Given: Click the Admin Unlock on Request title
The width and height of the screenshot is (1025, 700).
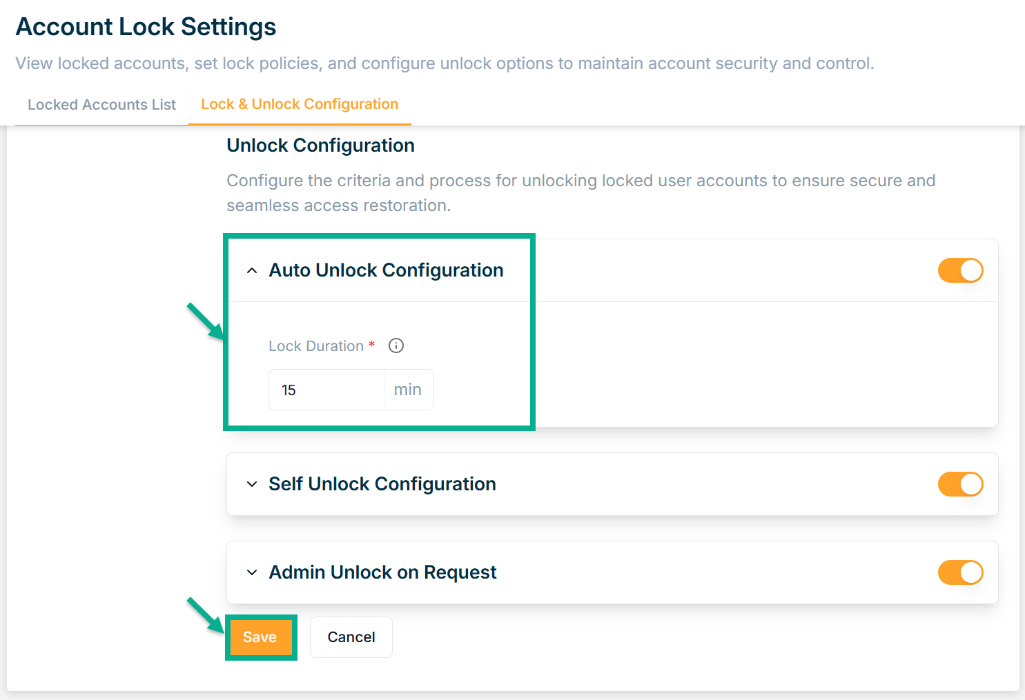Looking at the screenshot, I should (382, 572).
